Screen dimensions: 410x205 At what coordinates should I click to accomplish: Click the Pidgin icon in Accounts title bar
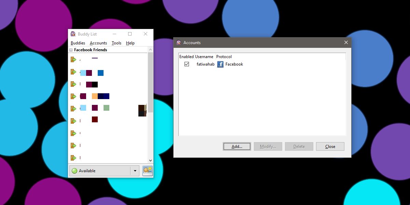pyautogui.click(x=179, y=43)
